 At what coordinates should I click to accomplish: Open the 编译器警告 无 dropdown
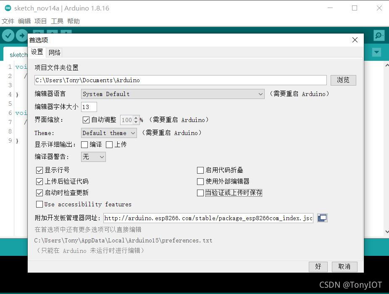(x=93, y=157)
